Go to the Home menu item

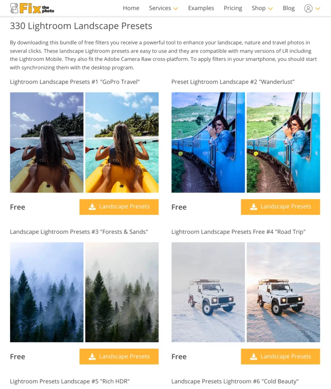point(131,8)
